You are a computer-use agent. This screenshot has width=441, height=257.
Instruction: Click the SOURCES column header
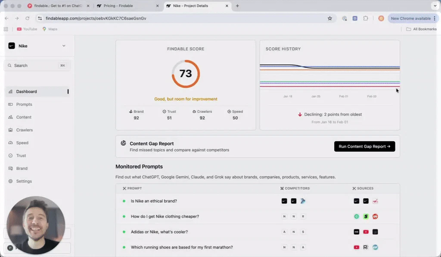pos(363,188)
